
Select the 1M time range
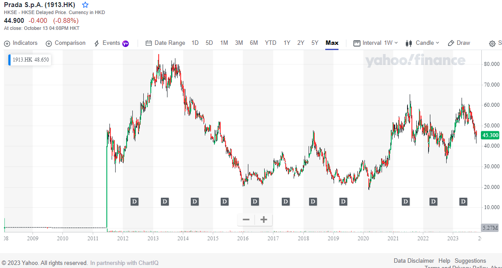(x=224, y=43)
